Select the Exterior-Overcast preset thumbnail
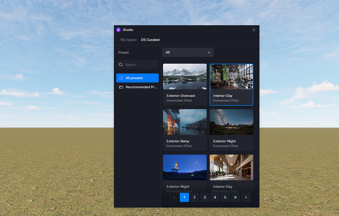 (185, 77)
